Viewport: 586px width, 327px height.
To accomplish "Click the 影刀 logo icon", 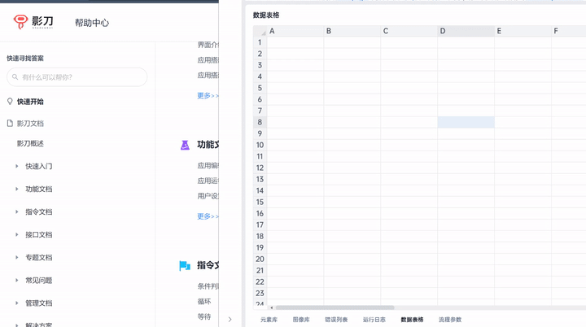I will [x=20, y=22].
